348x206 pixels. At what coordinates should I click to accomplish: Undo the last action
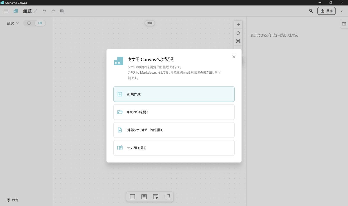tap(44, 11)
